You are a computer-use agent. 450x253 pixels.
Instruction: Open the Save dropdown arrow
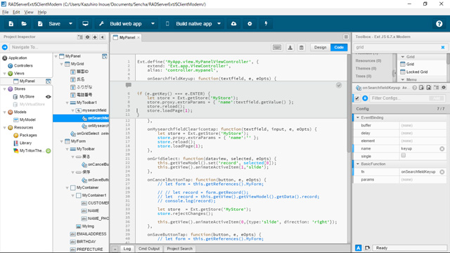click(70, 24)
